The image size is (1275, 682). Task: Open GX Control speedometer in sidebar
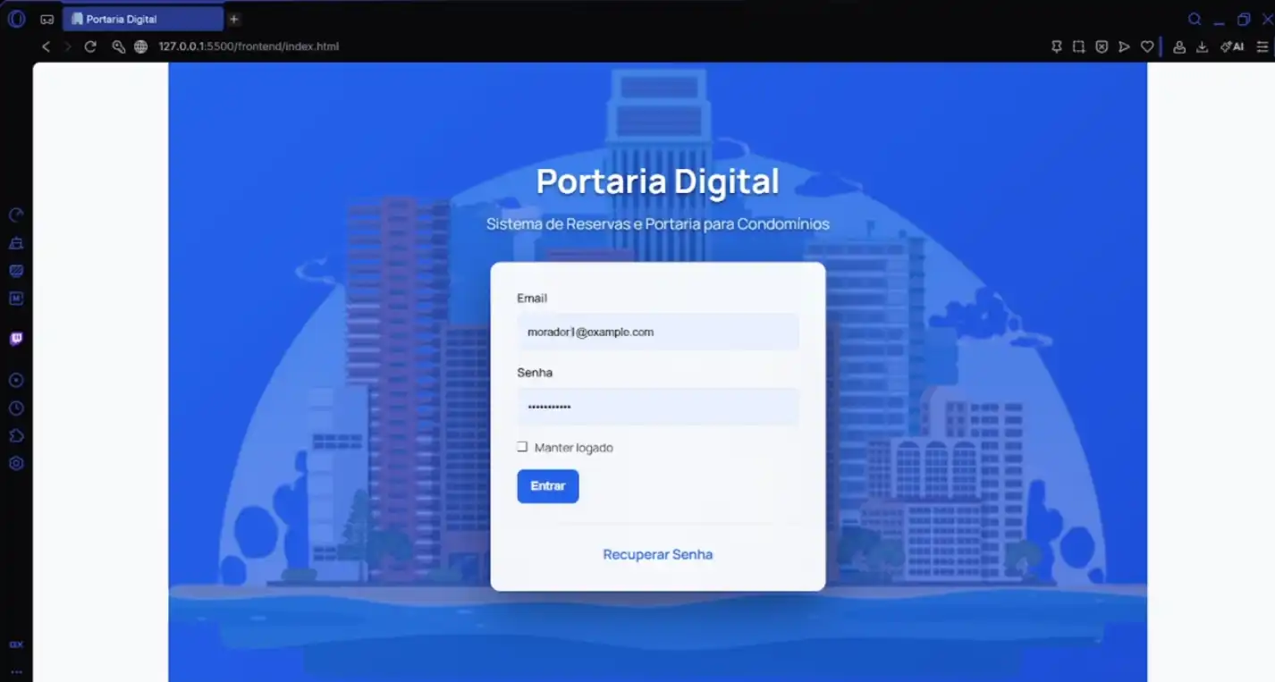16,215
